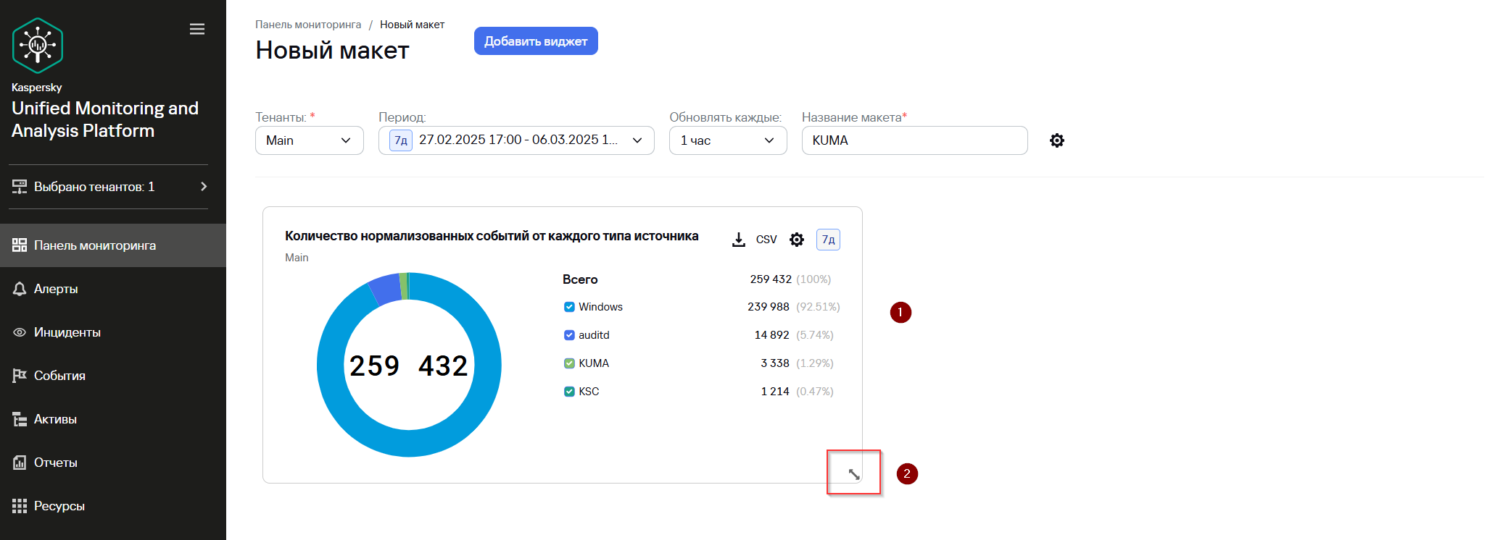Click the 7д badge in the Период field

tap(401, 140)
